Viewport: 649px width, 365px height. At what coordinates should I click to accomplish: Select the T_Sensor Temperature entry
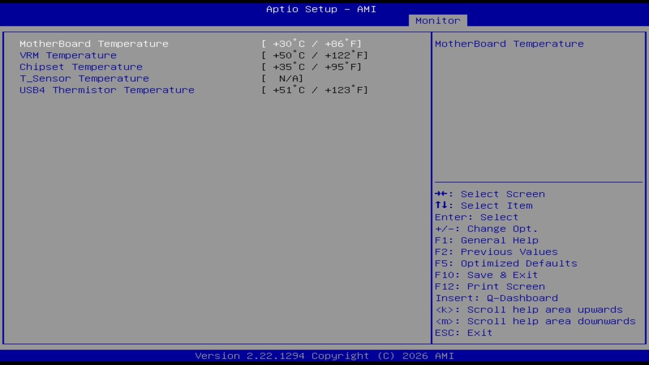[x=84, y=78]
